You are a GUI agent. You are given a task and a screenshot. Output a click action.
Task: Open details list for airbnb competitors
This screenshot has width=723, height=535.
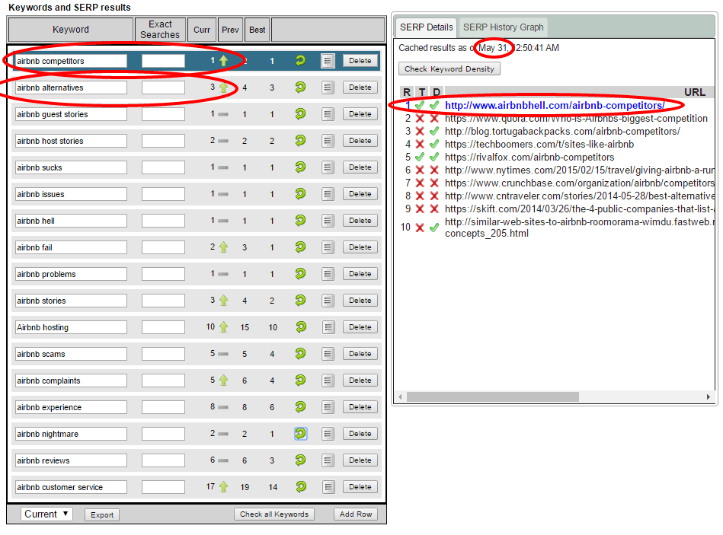pos(328,61)
